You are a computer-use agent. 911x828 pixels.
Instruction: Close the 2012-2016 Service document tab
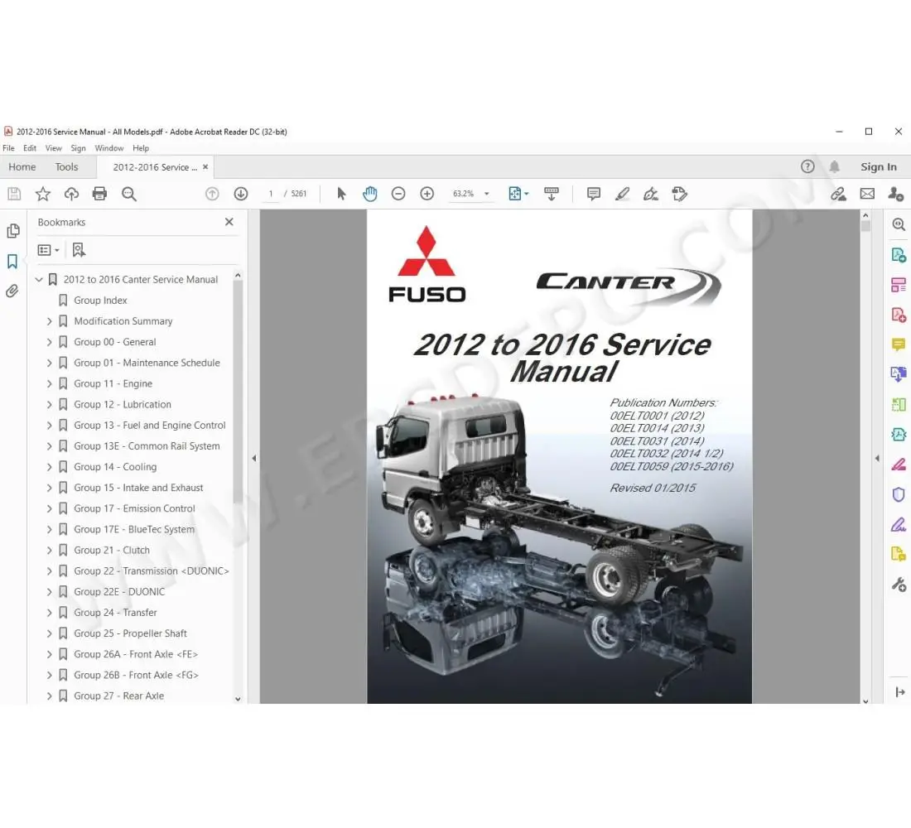[x=205, y=166]
